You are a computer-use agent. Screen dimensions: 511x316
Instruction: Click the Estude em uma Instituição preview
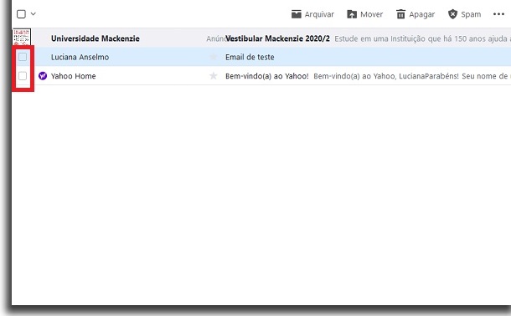click(x=423, y=38)
